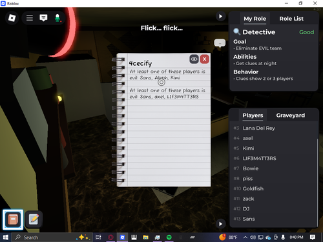The image size is (323, 242).
Task: Click the first clue mentioning Aleph, Kimi
Action: [x=167, y=74]
